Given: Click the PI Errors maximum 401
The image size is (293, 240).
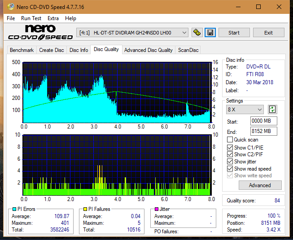Looking at the screenshot, I should pos(65,223).
